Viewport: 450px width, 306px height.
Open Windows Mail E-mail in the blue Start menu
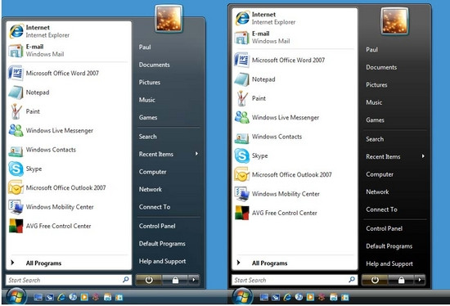[69, 50]
